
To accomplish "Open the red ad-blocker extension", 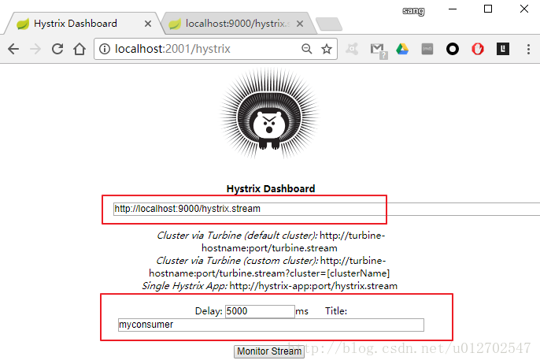I will tap(478, 49).
